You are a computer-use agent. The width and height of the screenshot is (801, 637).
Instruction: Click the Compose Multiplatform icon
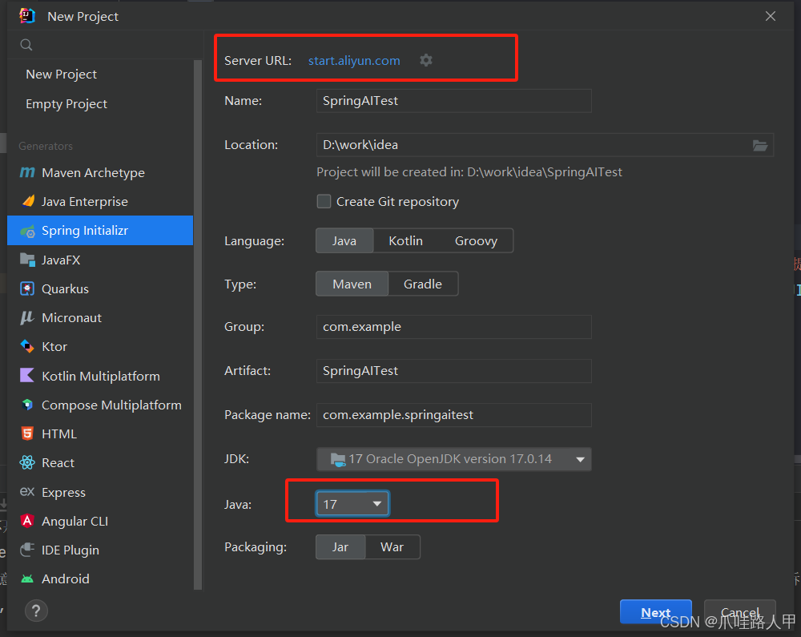(x=27, y=405)
